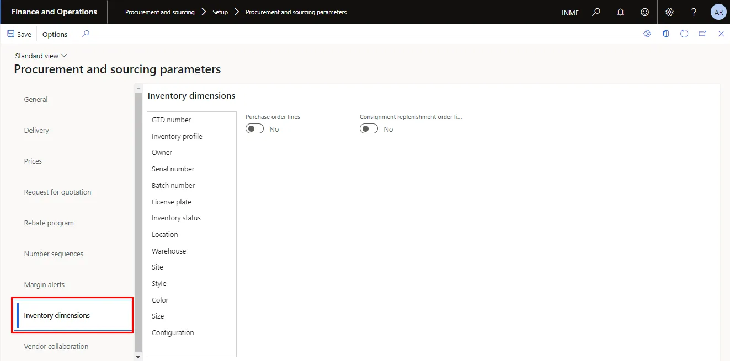Click Procurement and sourcing parameters breadcrumb
Image resolution: width=730 pixels, height=361 pixels.
click(x=296, y=12)
